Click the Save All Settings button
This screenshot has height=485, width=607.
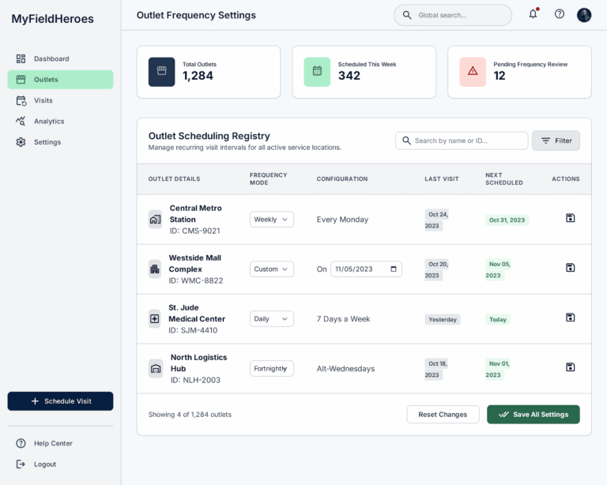click(x=533, y=415)
